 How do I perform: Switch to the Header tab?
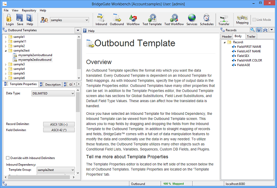[x=227, y=37]
